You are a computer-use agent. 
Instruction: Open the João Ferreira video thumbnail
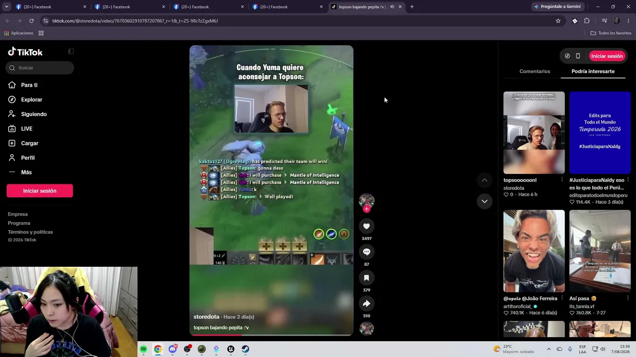534,251
